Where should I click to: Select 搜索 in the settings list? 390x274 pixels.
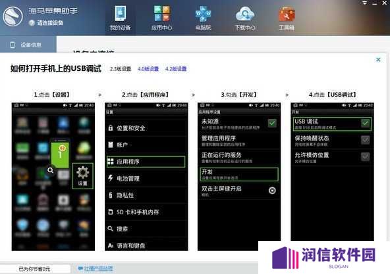click(x=146, y=229)
